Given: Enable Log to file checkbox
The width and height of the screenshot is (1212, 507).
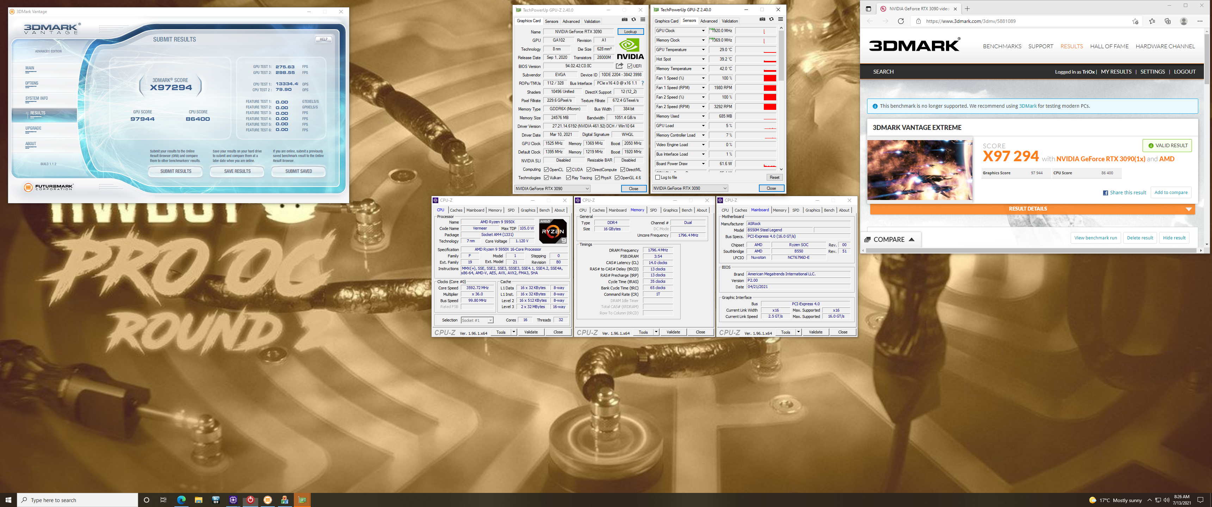Looking at the screenshot, I should click(658, 177).
